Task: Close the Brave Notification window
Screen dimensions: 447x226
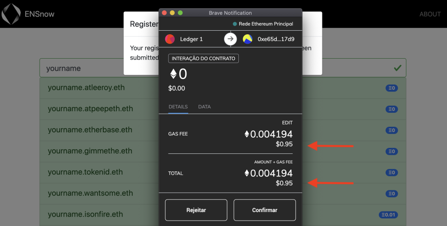Action: (164, 13)
